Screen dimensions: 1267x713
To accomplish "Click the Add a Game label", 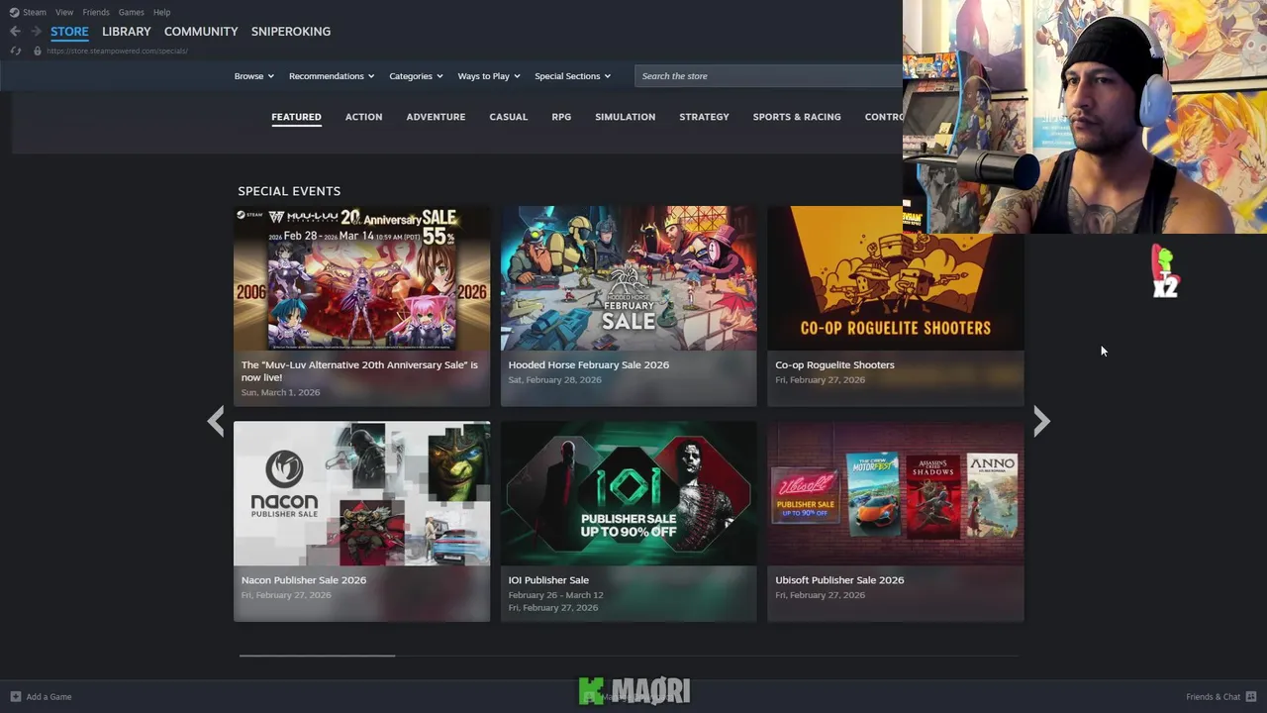I will tap(49, 696).
